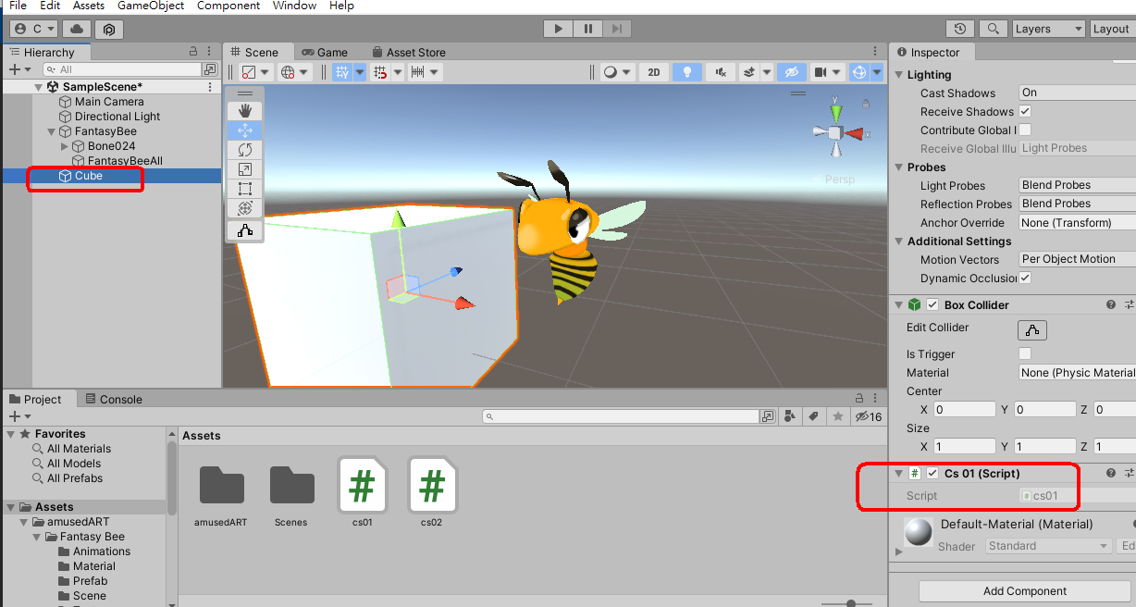Search assets by label icon
Screen dimensions: 1136x607
point(813,417)
